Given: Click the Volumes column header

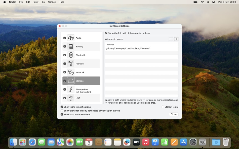Looking at the screenshot, I should 142,45.
